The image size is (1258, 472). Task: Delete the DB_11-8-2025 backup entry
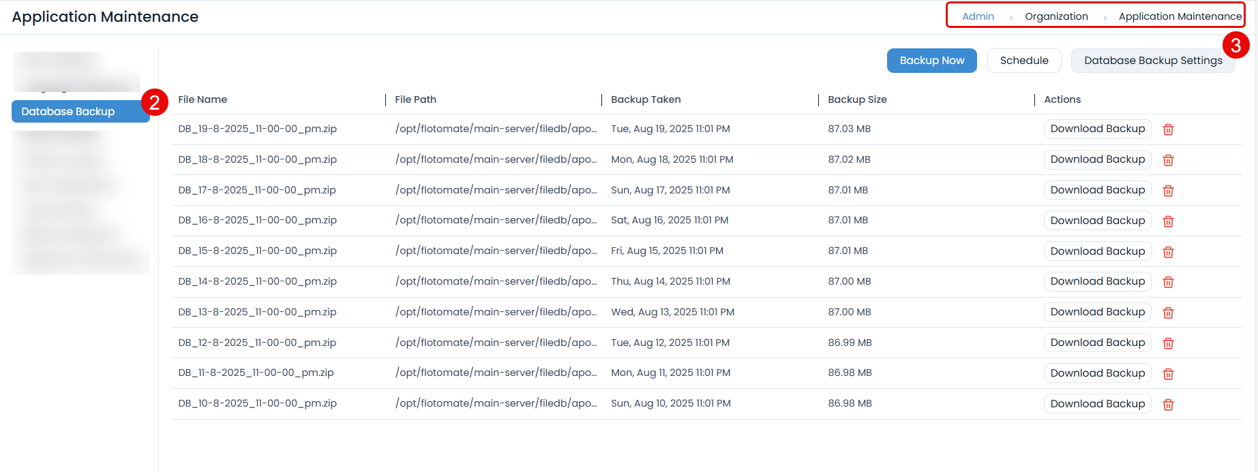click(x=1168, y=374)
